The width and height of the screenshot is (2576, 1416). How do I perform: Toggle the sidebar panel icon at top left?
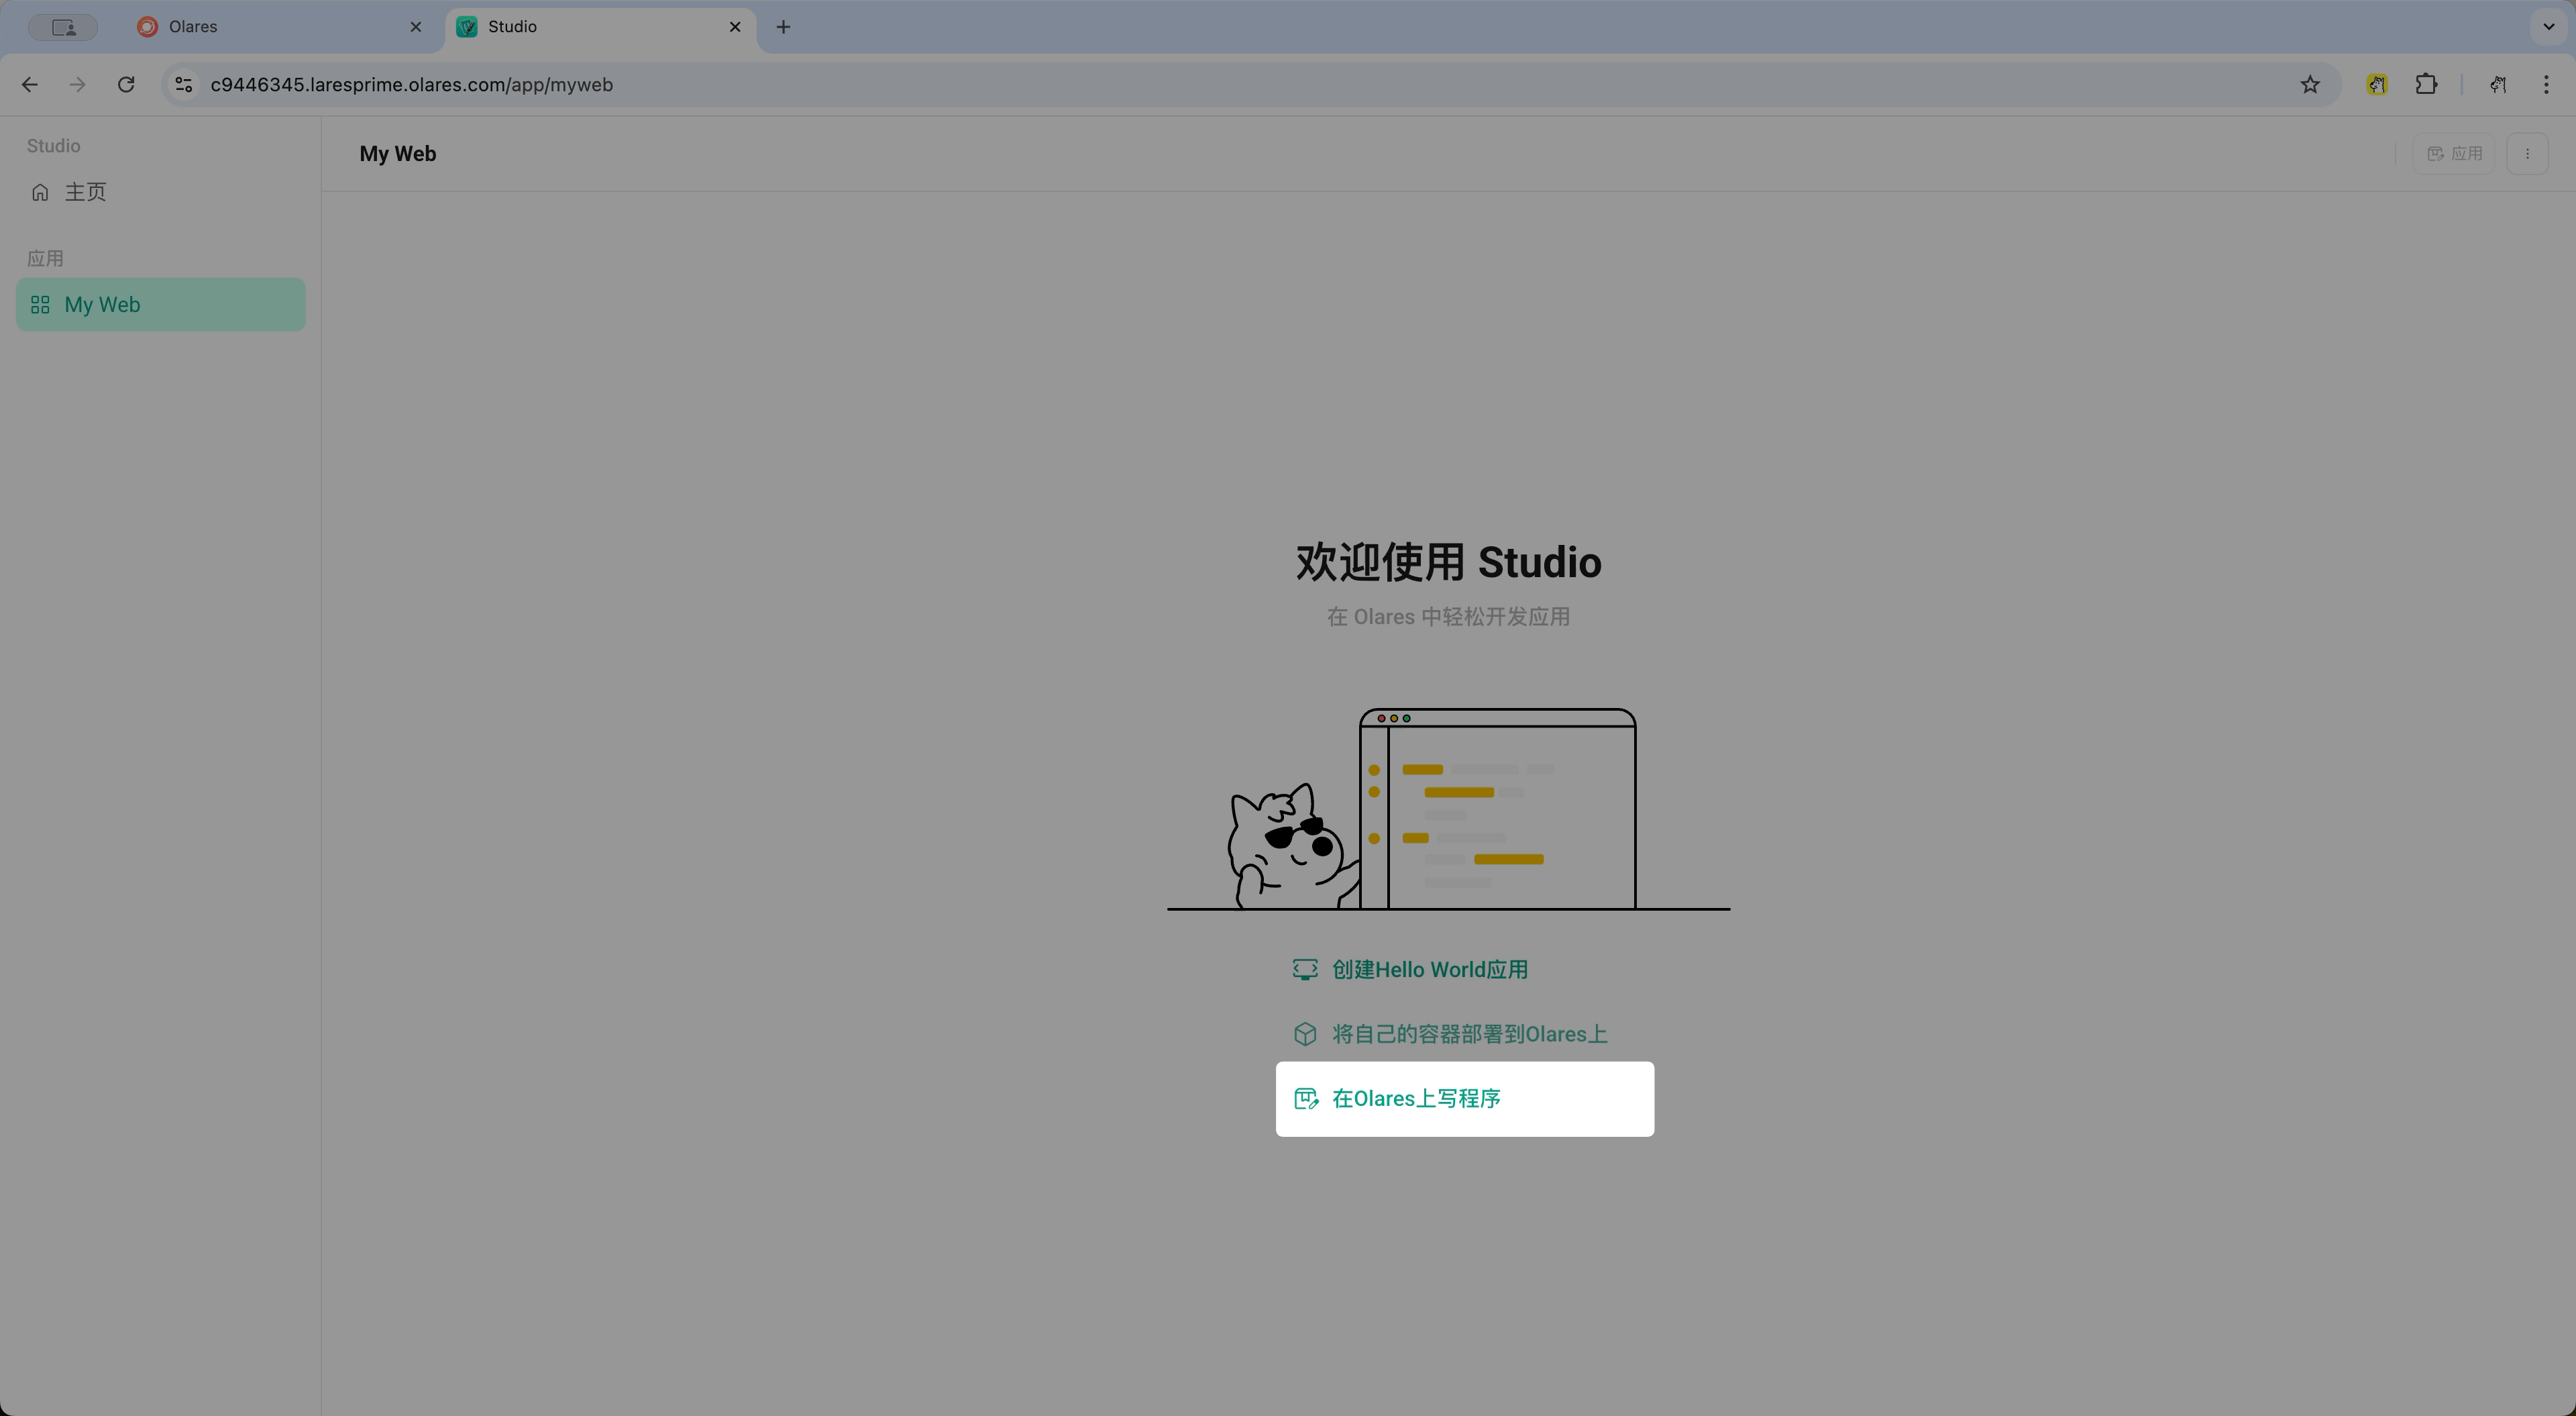pyautogui.click(x=63, y=27)
